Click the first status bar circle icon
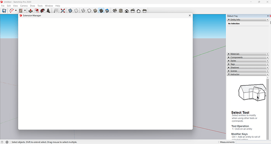The height and width of the screenshot is (144, 271). click(x=2, y=142)
